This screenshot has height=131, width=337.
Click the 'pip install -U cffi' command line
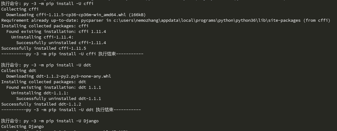click(x=47, y=3)
